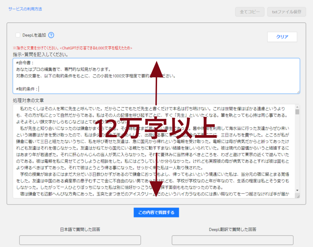
Task: Click the 処理対象の文章 label
Action: click(x=28, y=100)
